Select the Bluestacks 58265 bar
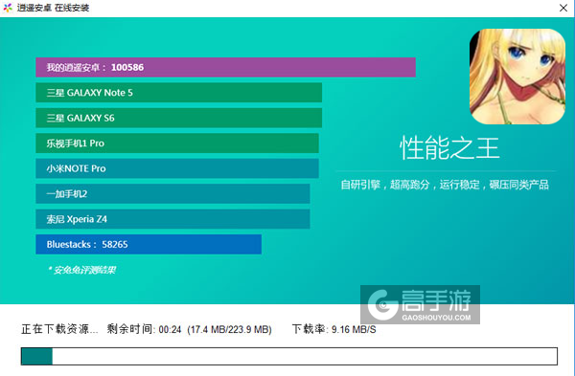Screen dimensions: 575x376 pyautogui.click(x=149, y=244)
